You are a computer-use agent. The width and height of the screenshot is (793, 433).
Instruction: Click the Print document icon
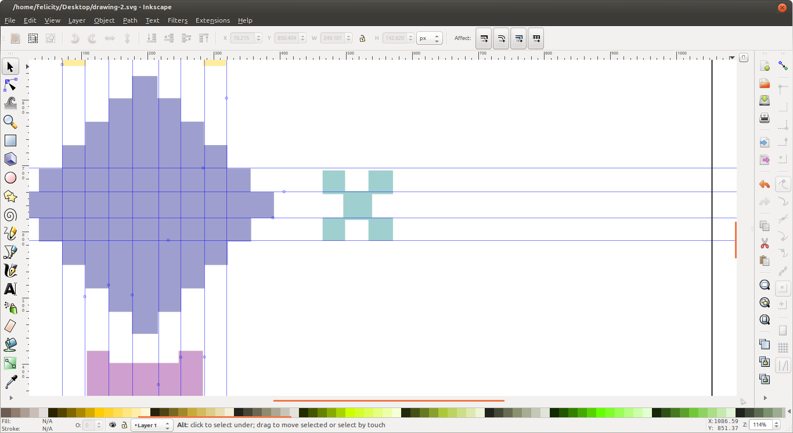point(765,118)
